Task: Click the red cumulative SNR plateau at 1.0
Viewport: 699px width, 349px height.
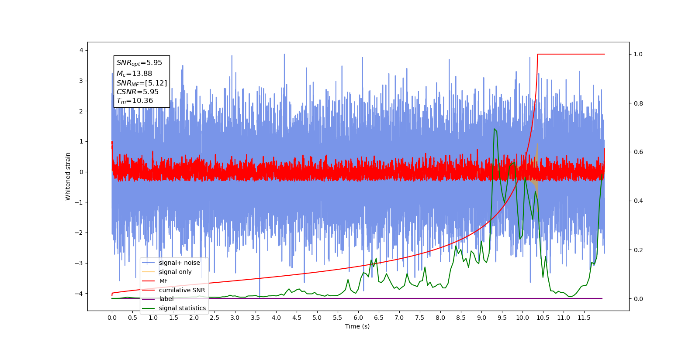Action: [571, 54]
